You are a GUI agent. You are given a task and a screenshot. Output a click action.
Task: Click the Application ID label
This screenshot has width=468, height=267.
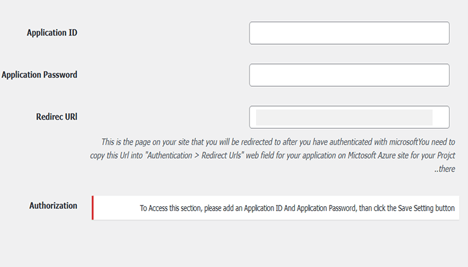52,32
